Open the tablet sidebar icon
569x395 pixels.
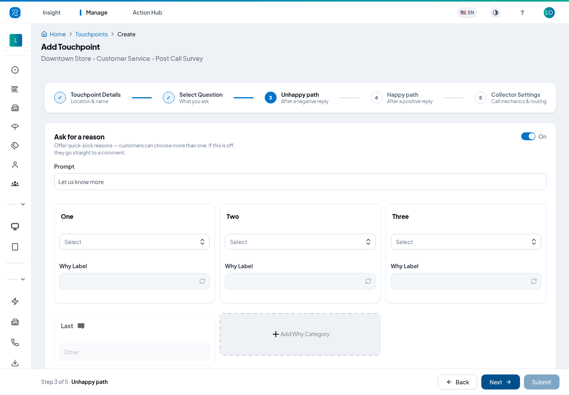click(x=15, y=247)
